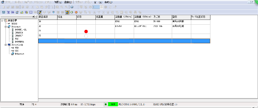This screenshot has height=108, width=258.
Task: Click the 状态 column header
Action: [x=86, y=17]
